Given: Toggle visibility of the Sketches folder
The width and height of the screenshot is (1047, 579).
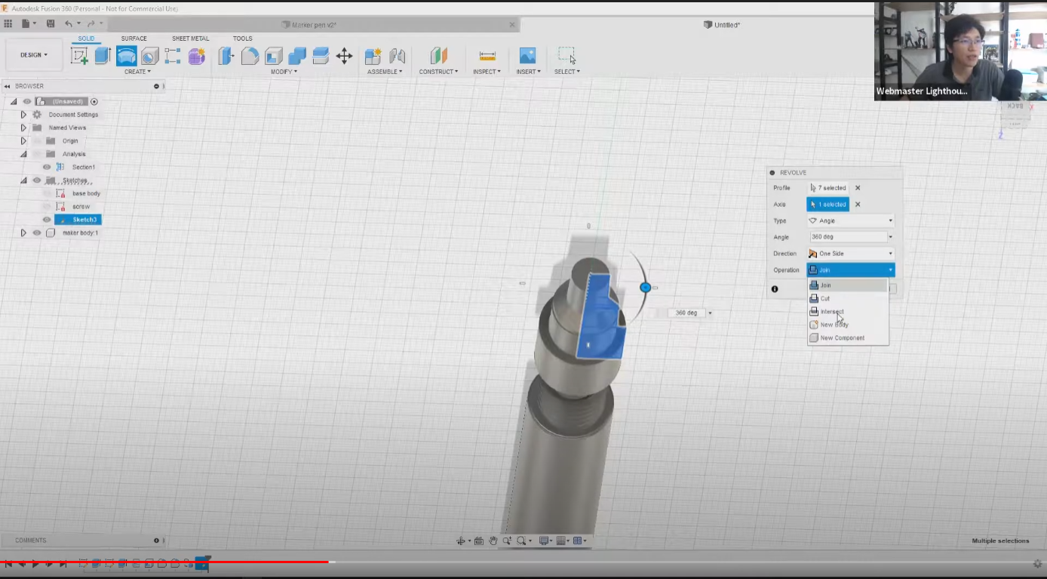Looking at the screenshot, I should pyautogui.click(x=36, y=180).
